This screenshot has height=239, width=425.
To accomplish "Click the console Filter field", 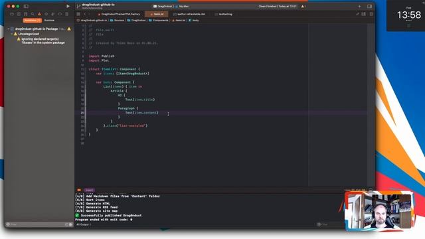I will (329, 224).
